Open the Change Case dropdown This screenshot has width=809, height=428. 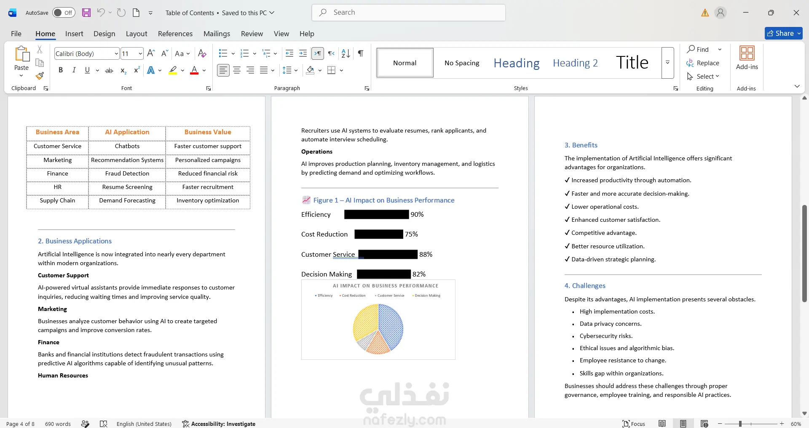[x=182, y=53]
